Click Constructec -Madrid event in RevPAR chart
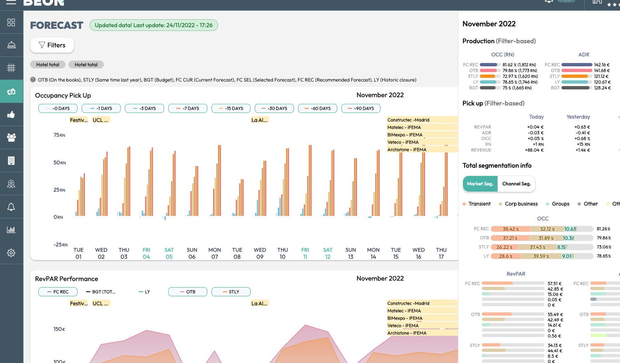620x363 pixels. [x=422, y=303]
